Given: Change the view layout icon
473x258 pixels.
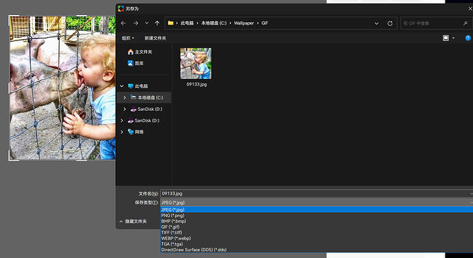Looking at the screenshot, I should pyautogui.click(x=446, y=38).
